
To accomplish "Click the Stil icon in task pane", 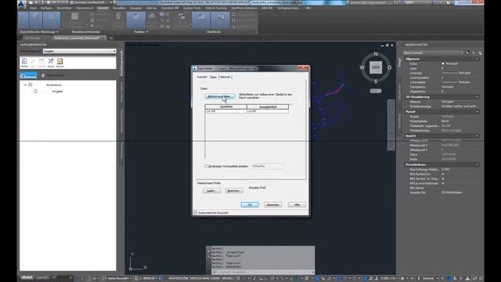I will [x=33, y=63].
